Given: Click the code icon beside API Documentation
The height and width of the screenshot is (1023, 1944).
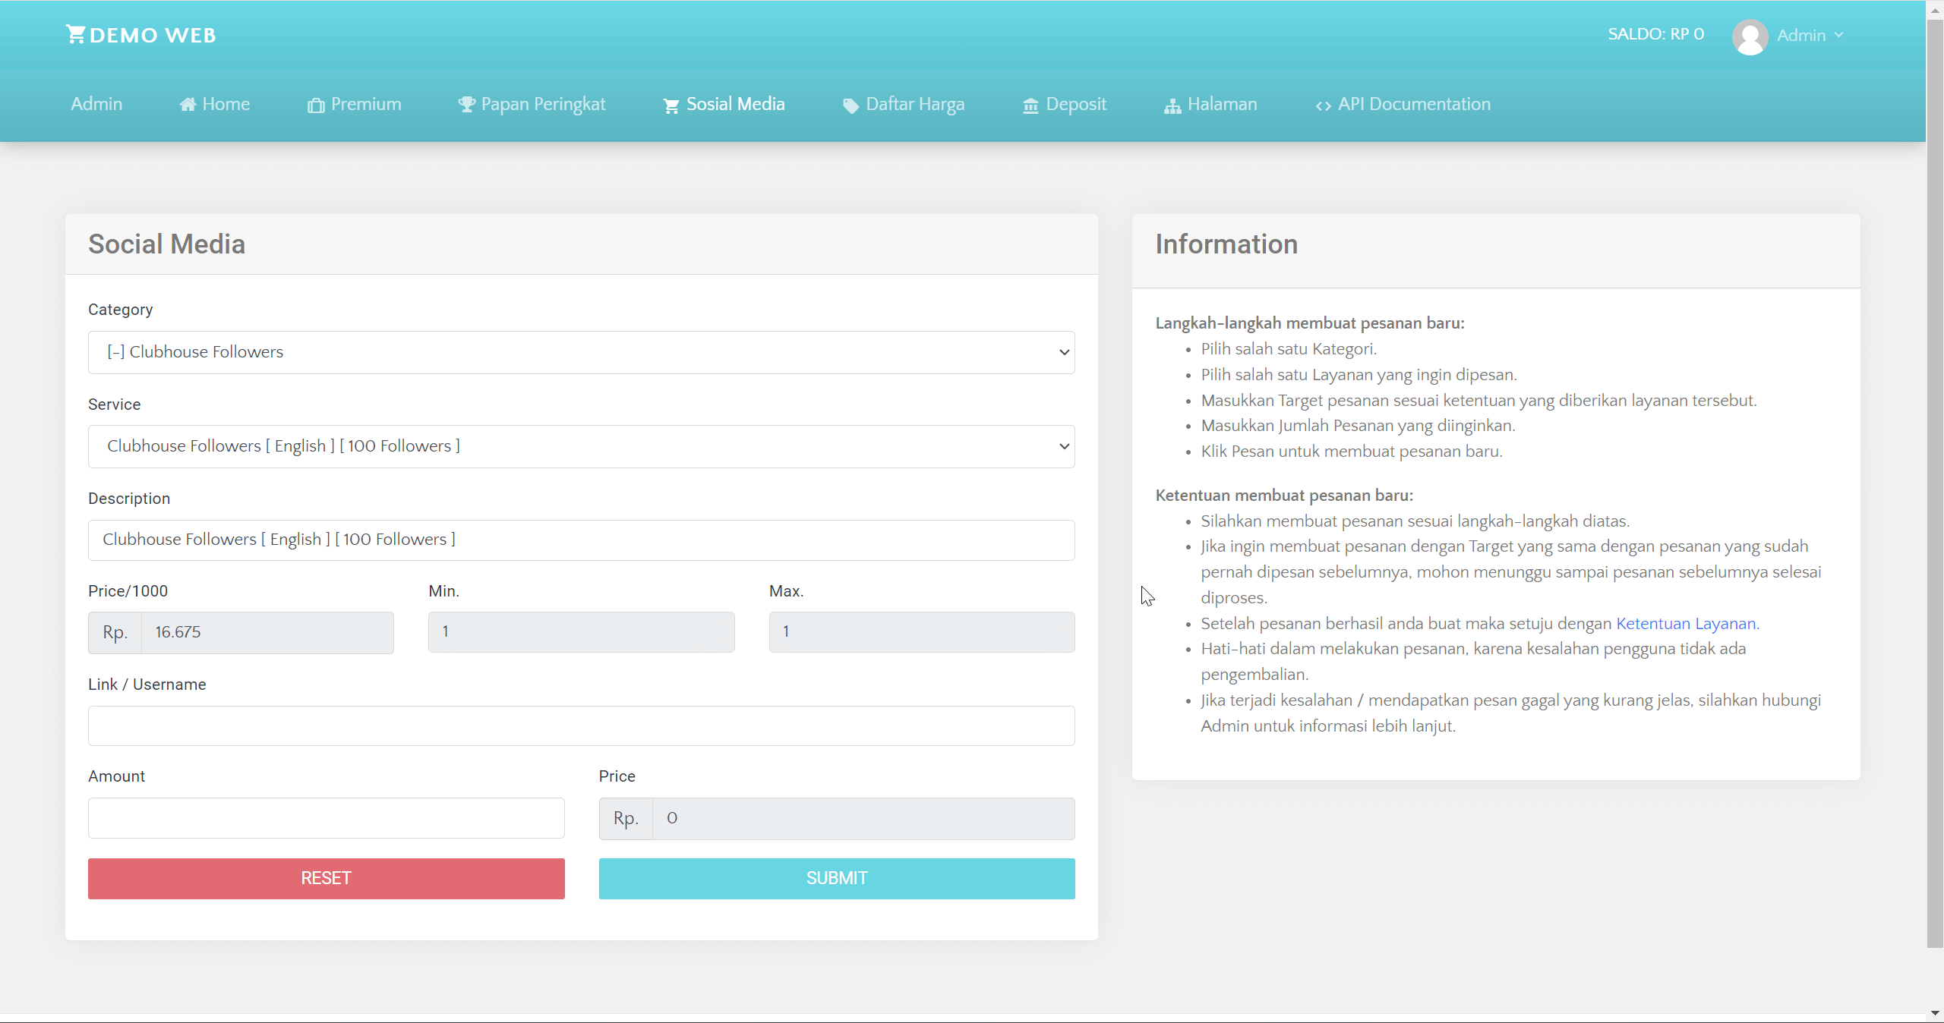Looking at the screenshot, I should 1323,105.
